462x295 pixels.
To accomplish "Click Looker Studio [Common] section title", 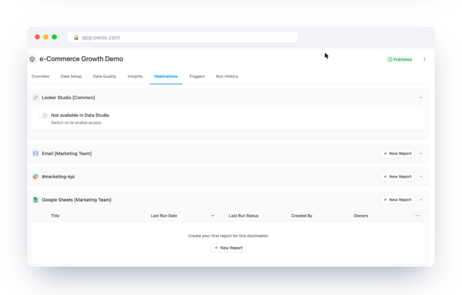I will [68, 98].
